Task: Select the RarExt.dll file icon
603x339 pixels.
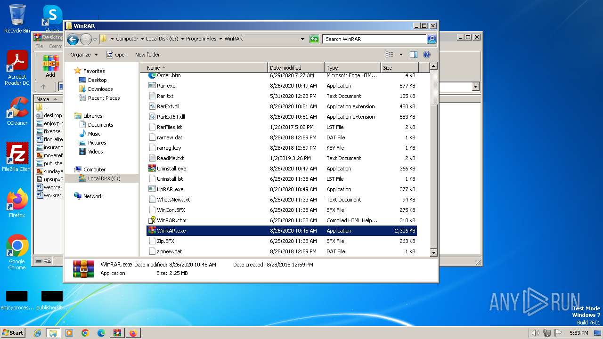Action: 152,106
